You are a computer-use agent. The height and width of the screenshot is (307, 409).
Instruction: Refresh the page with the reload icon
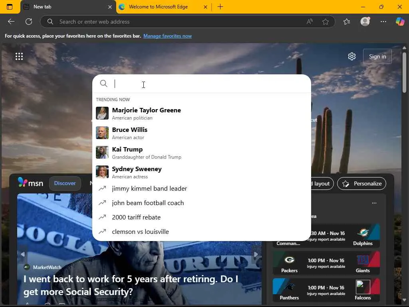coord(29,22)
